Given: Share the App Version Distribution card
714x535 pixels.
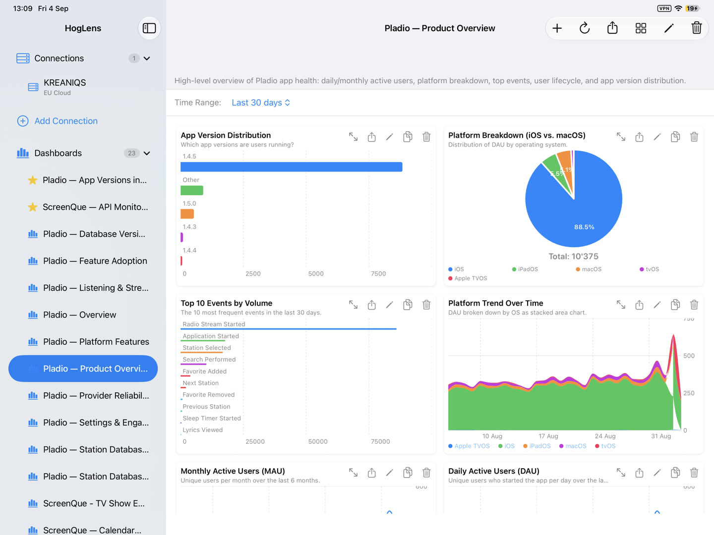Looking at the screenshot, I should tap(371, 137).
